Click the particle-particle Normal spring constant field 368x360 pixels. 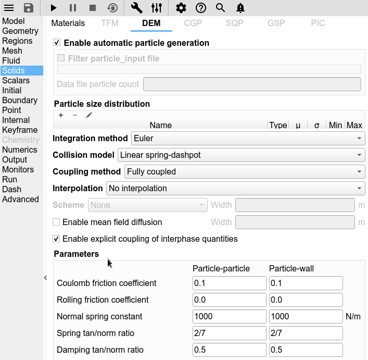point(229,317)
